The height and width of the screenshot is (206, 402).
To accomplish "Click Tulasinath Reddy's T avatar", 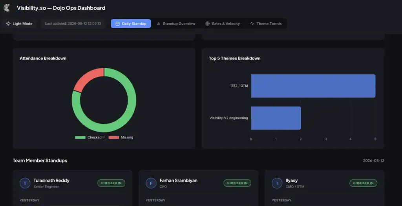I will point(25,183).
